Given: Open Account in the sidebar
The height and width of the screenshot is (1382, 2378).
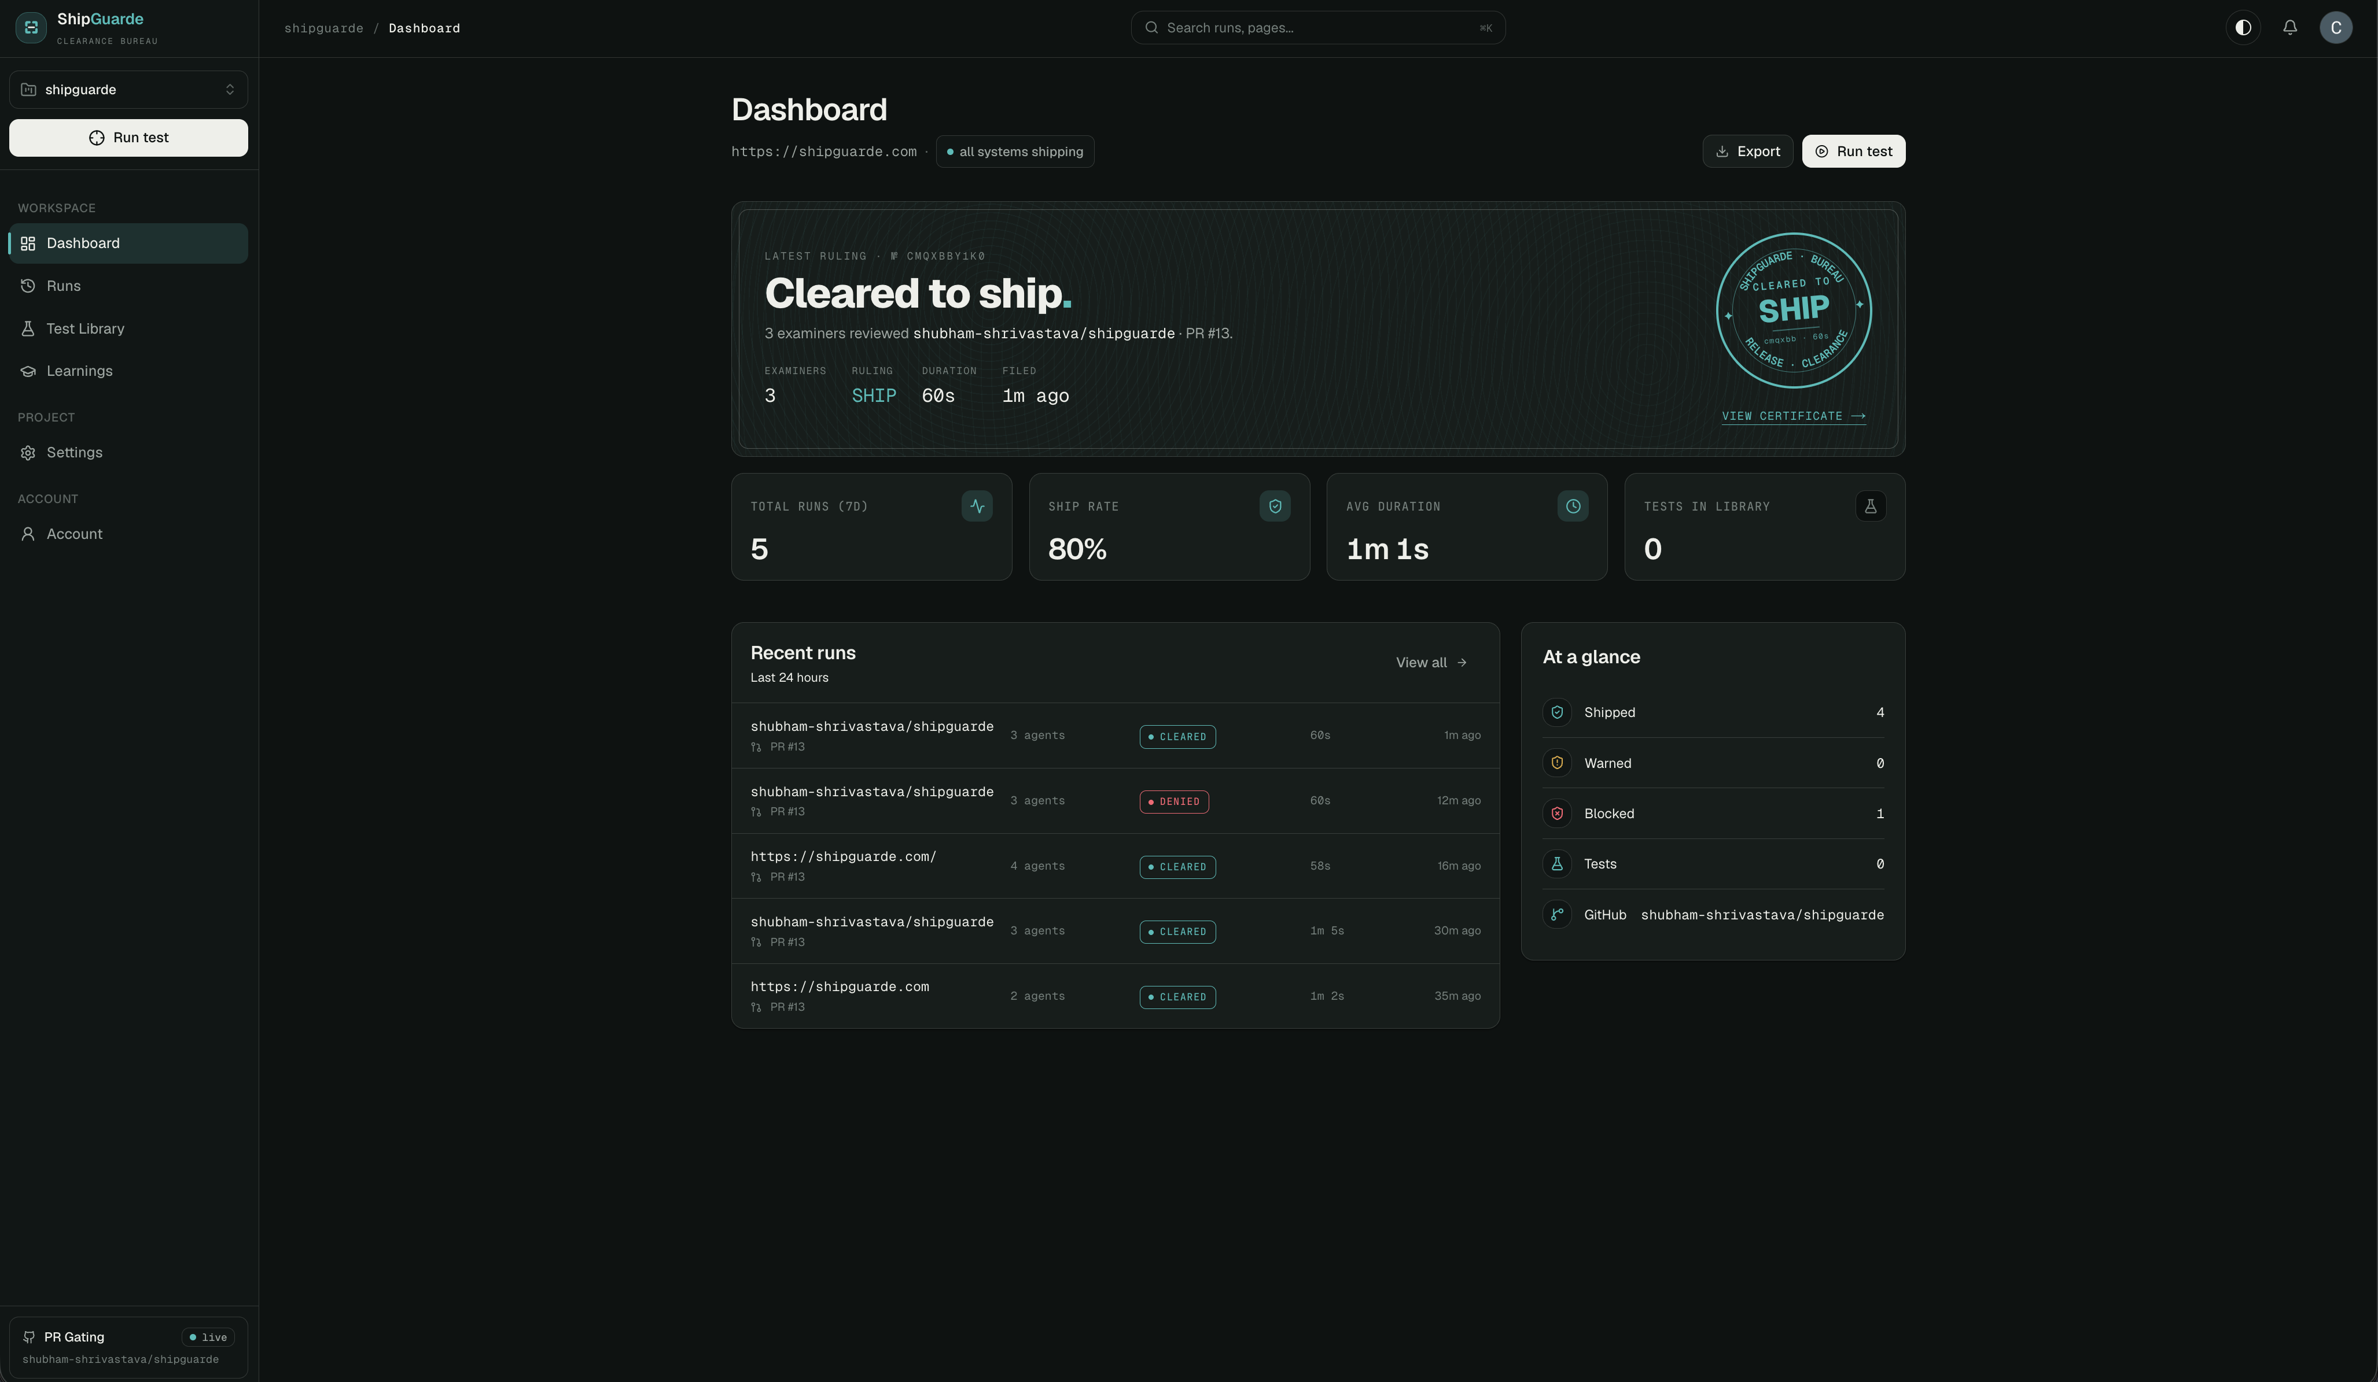Looking at the screenshot, I should click(128, 534).
